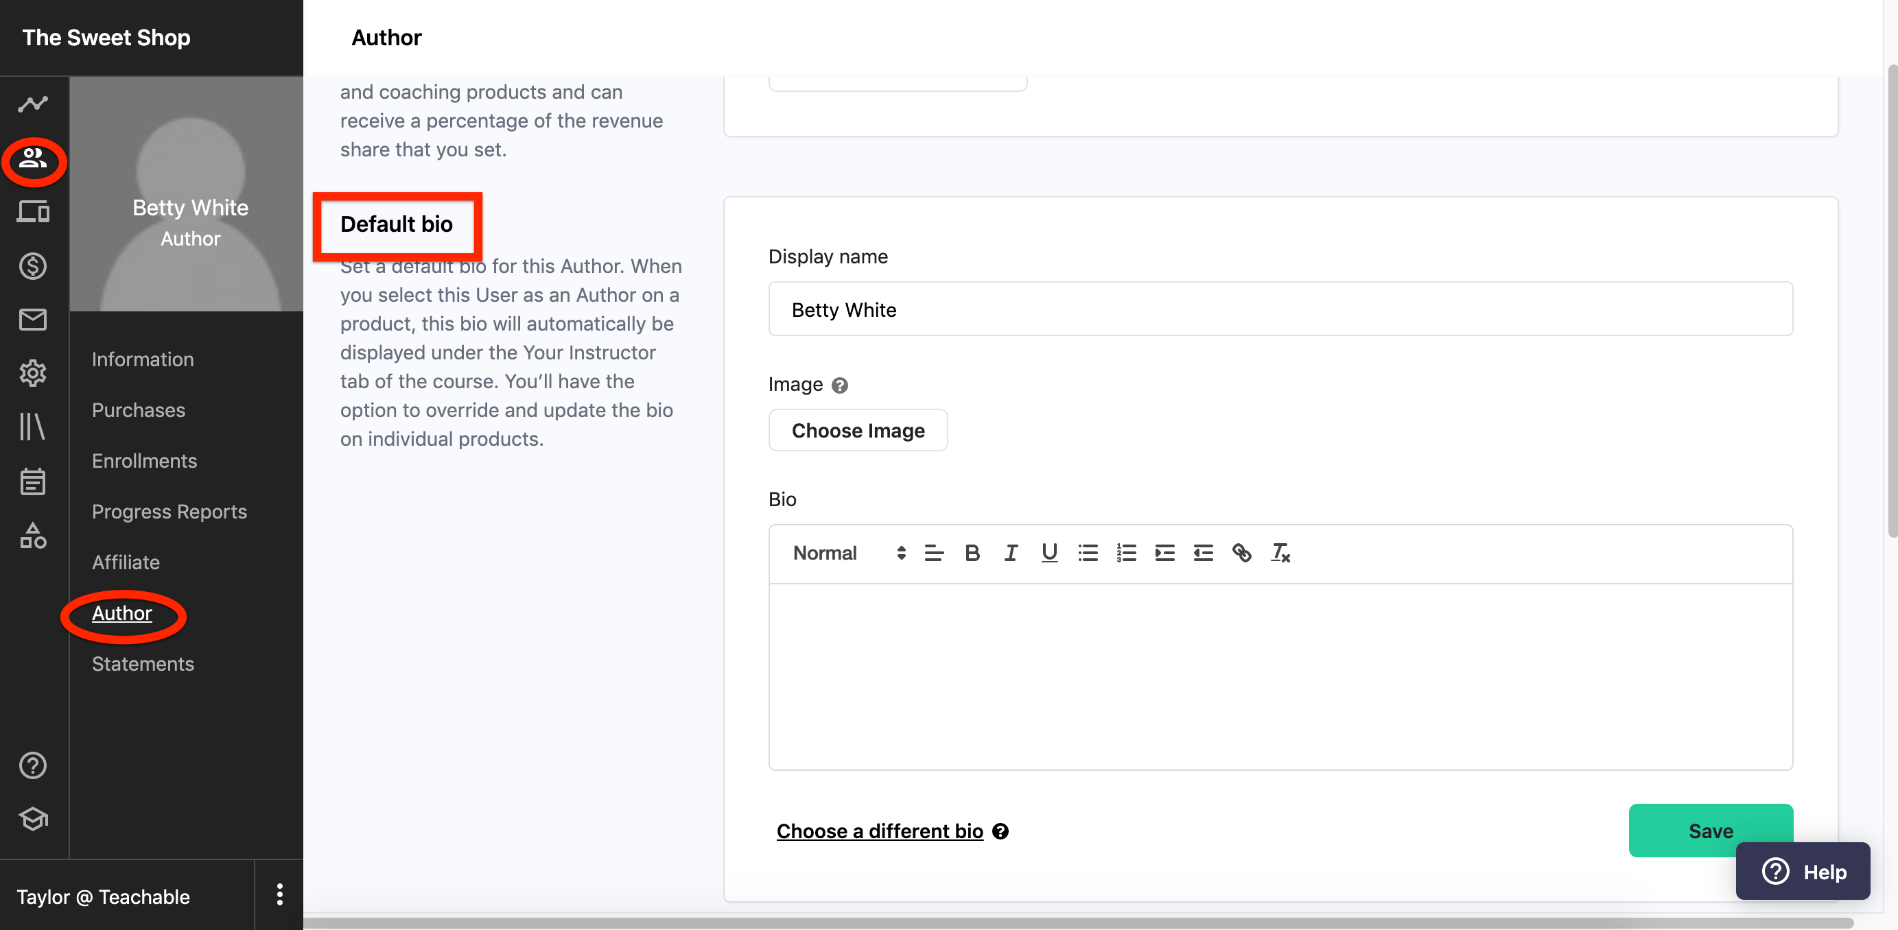Click the horizontal scrollbar at the bottom
Screen dimensions: 1898x930
point(1079,922)
